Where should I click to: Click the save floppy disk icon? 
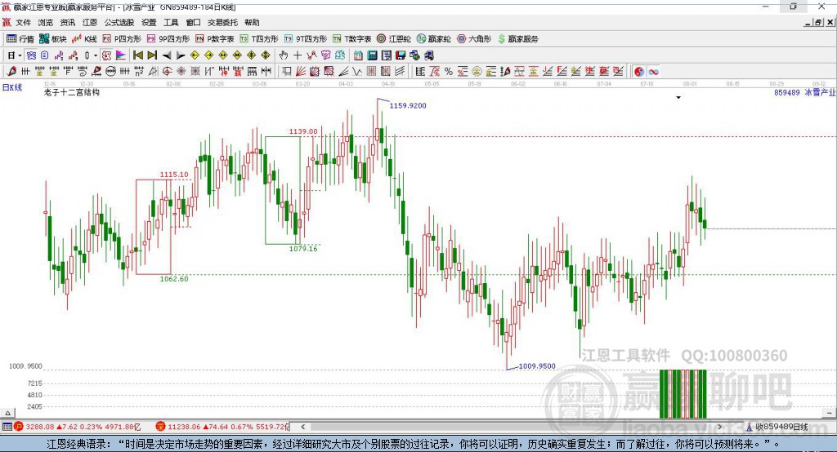click(x=401, y=55)
